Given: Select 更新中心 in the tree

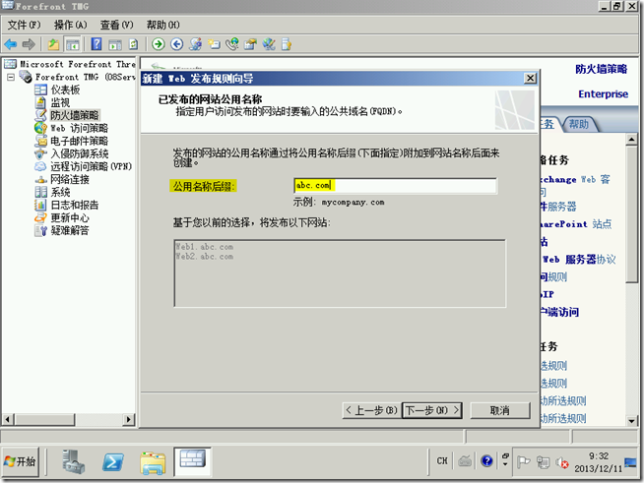Looking at the screenshot, I should click(69, 217).
